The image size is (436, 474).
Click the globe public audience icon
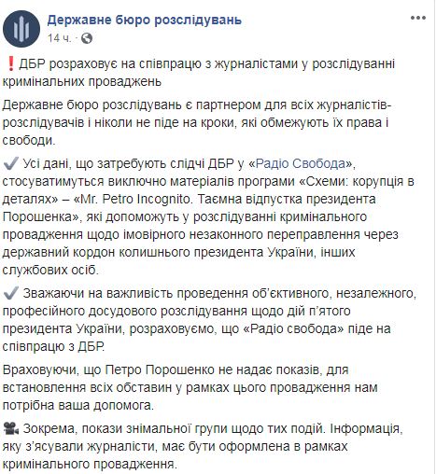pos(87,38)
